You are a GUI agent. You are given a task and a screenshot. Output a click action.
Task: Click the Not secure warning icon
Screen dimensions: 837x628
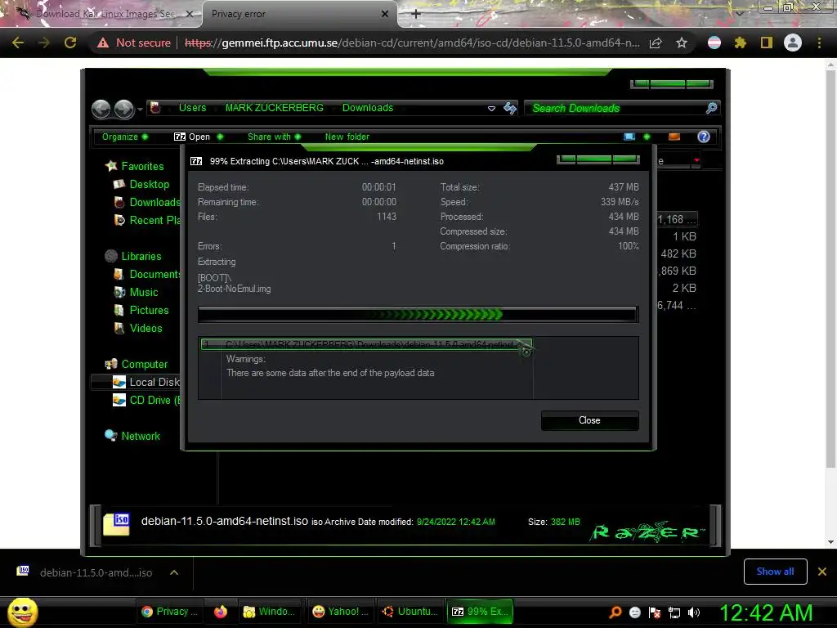(103, 43)
